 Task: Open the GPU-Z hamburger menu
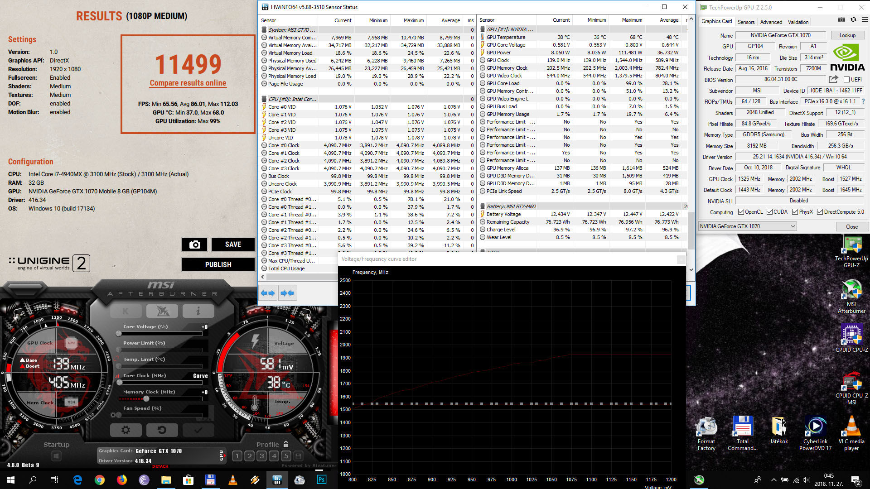(x=865, y=20)
